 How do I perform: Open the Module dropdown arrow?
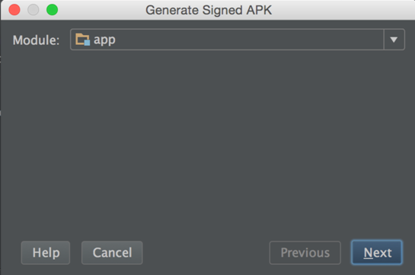pos(394,40)
